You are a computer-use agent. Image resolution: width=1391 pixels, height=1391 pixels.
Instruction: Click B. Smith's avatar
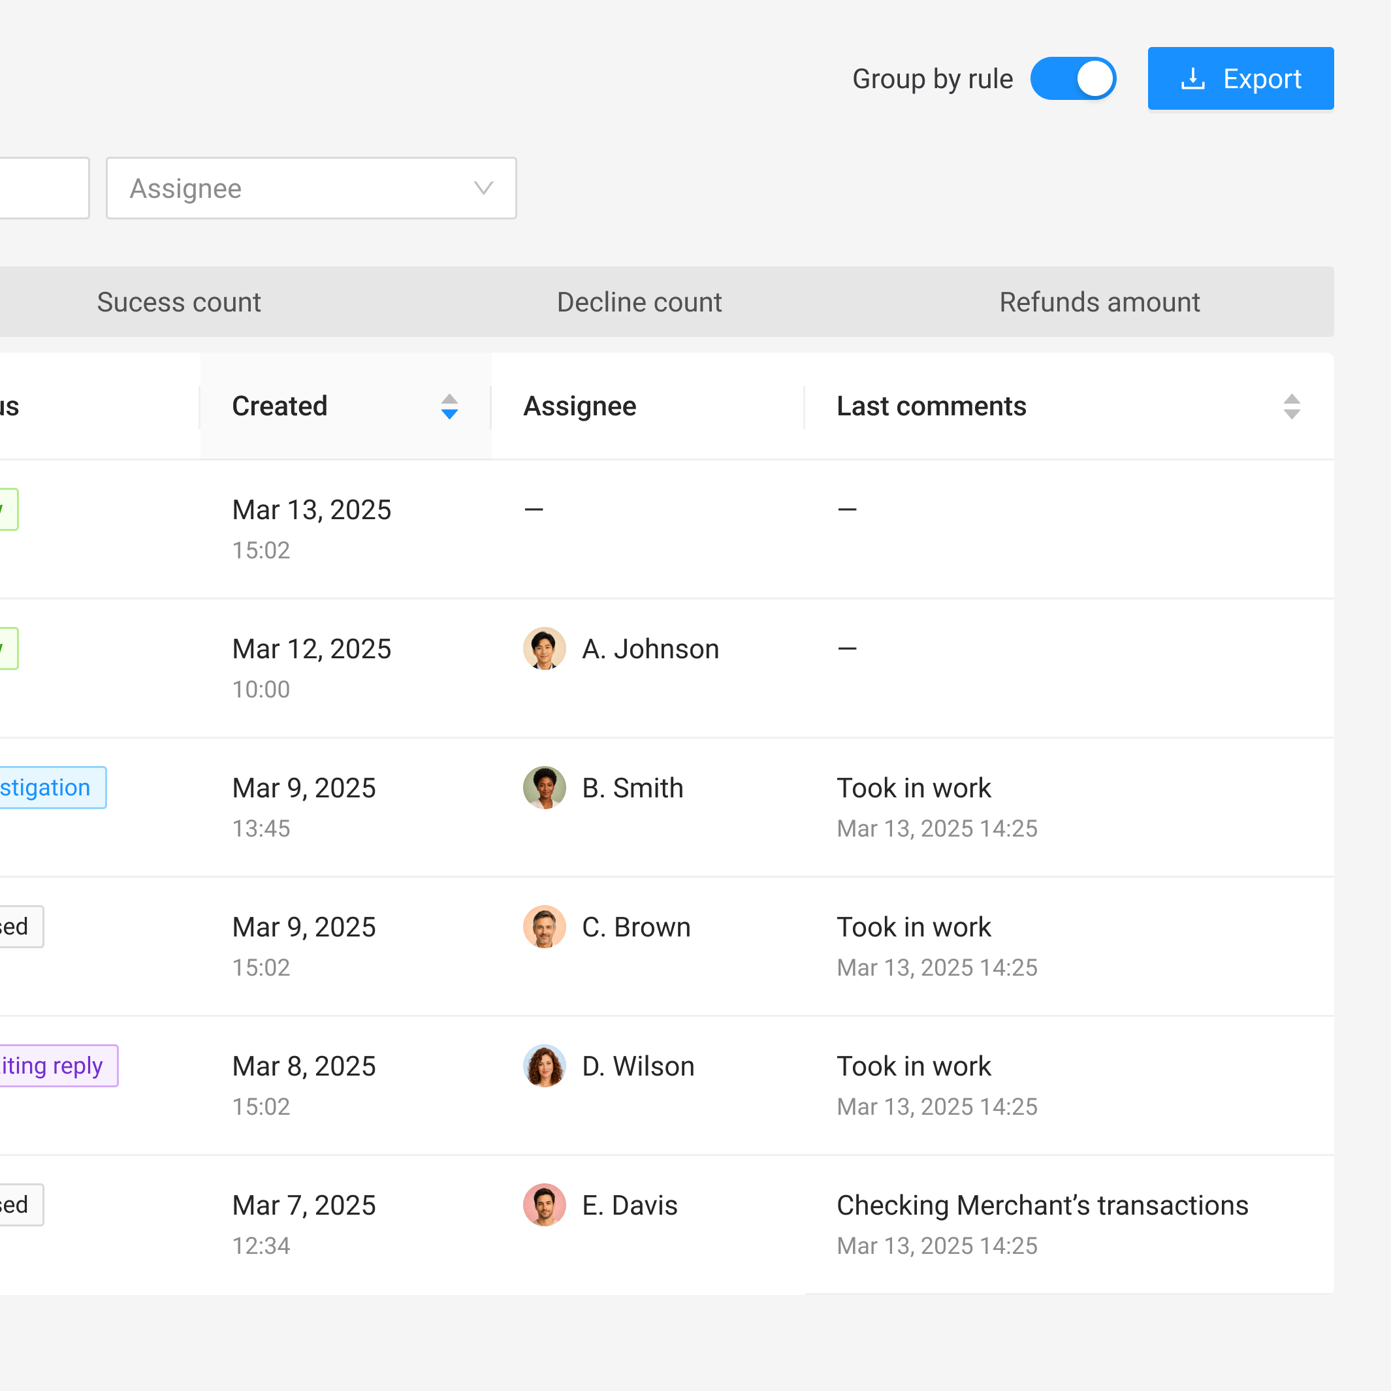pos(544,787)
